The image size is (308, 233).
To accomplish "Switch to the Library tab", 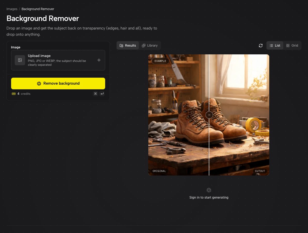I will click(x=150, y=46).
